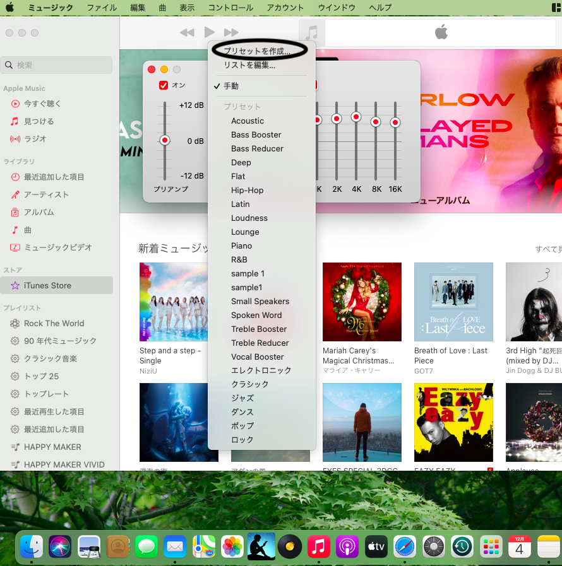562x566 pixels.
Task: Open Podcasts app in Dock
Action: pyautogui.click(x=347, y=546)
